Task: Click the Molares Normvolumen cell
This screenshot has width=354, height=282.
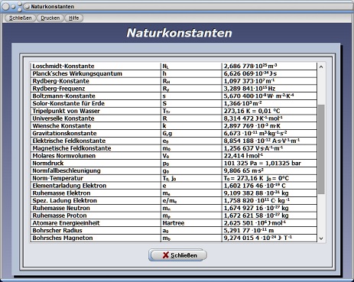Action: (x=96, y=156)
